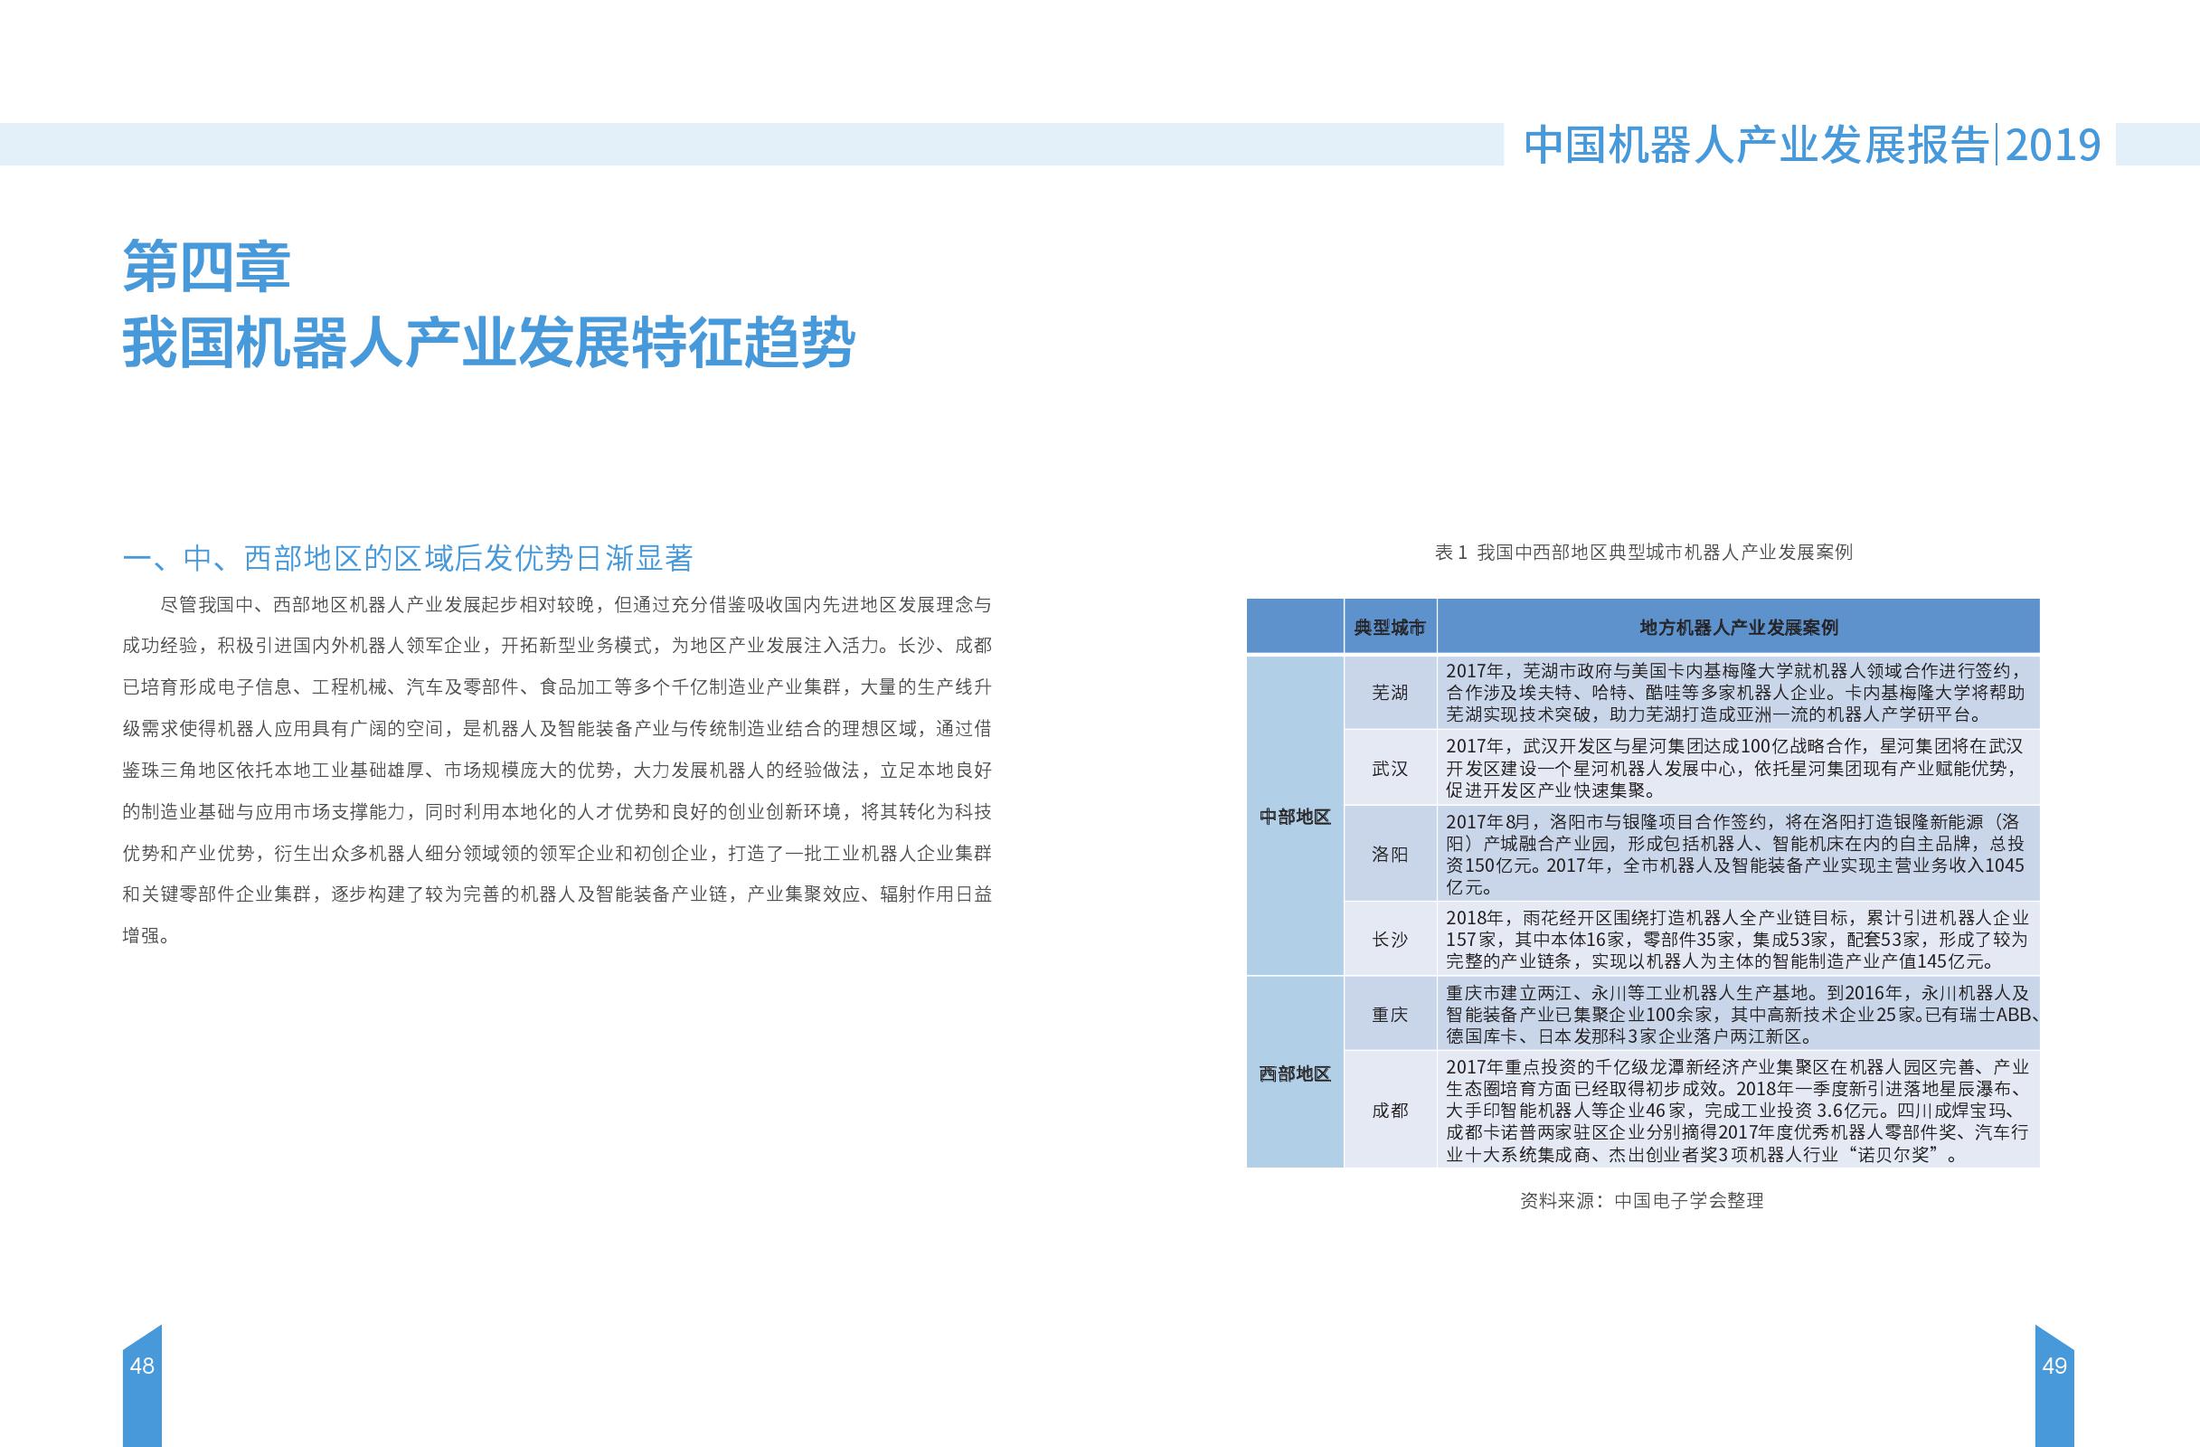The height and width of the screenshot is (1447, 2200).
Task: Click the title 我国机器人产业发展特征趋势
Action: tap(489, 344)
